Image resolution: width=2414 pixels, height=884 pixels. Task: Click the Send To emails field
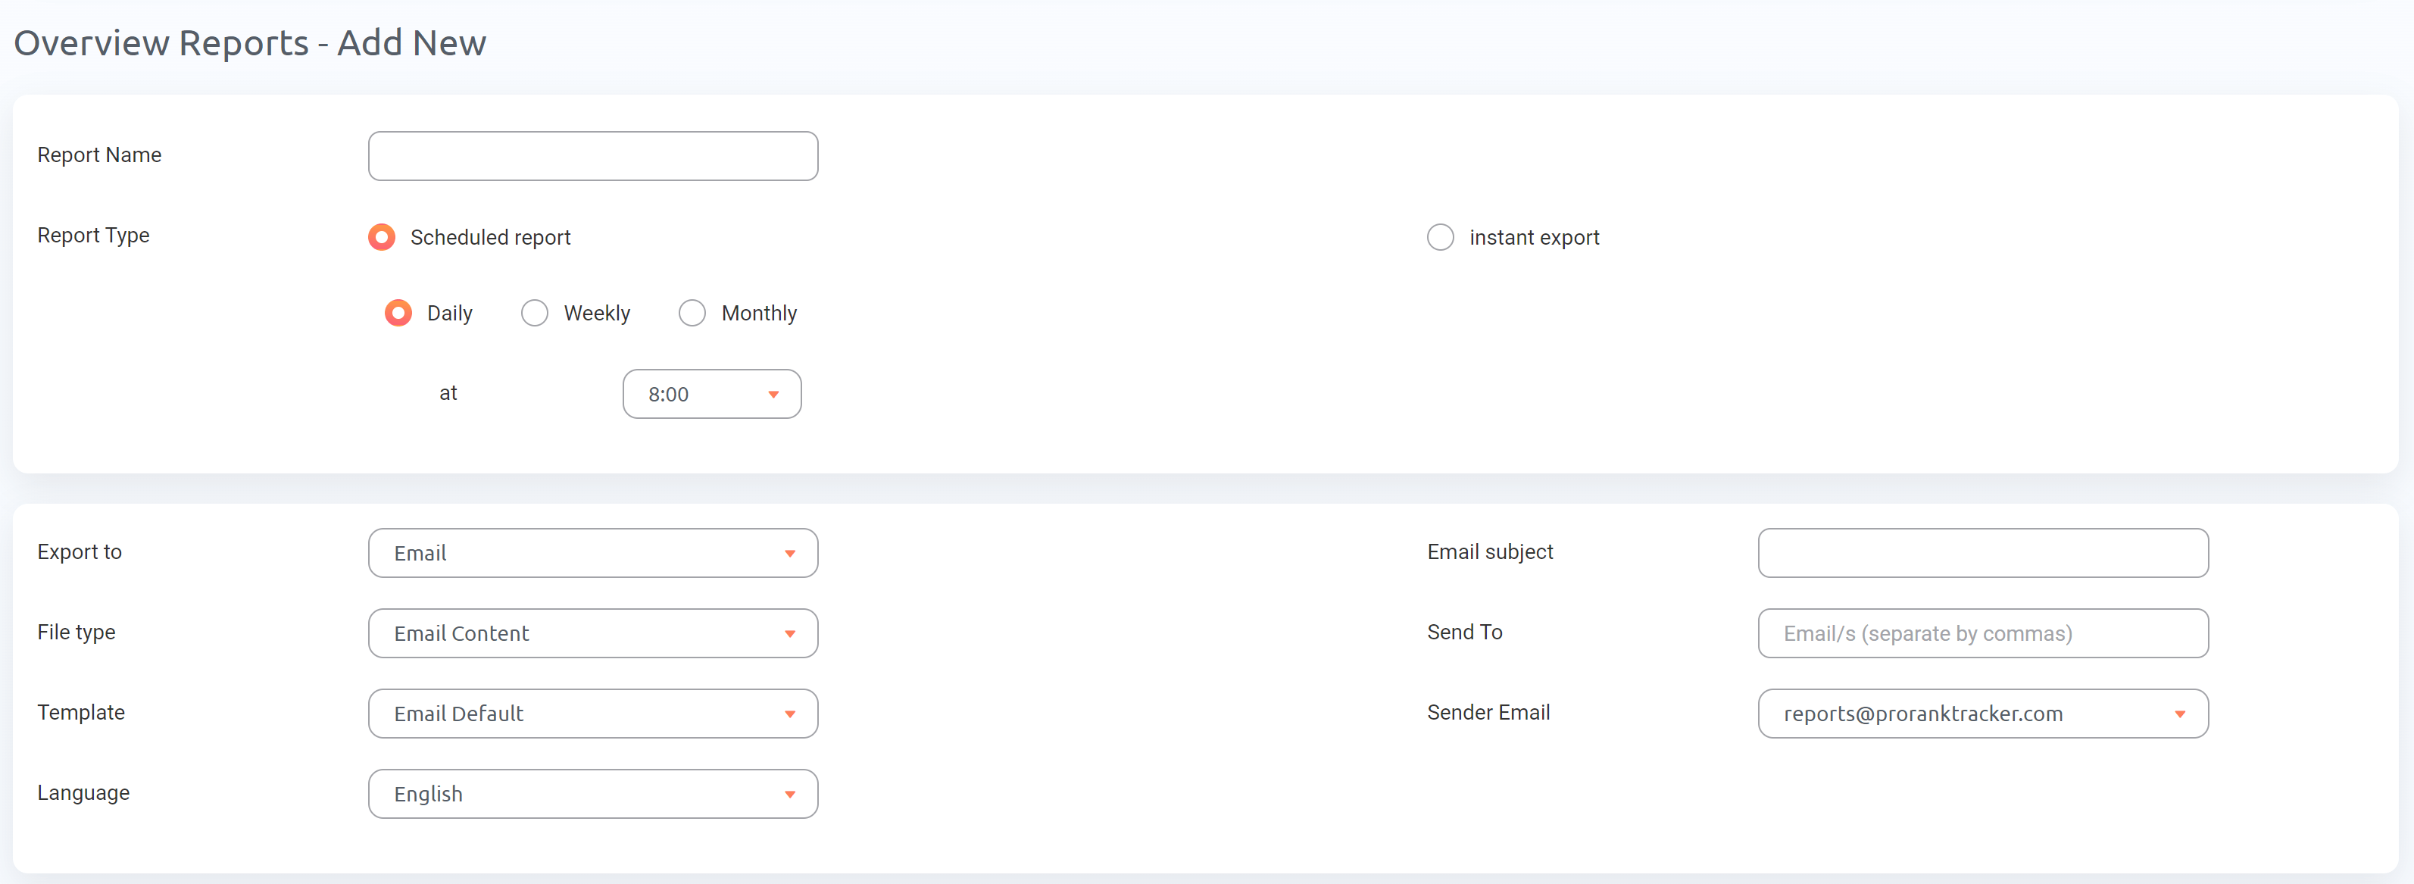tap(1982, 633)
